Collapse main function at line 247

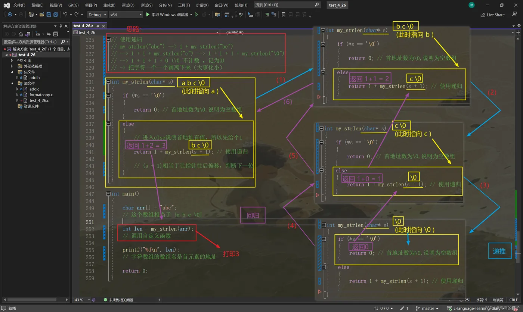pos(108,194)
